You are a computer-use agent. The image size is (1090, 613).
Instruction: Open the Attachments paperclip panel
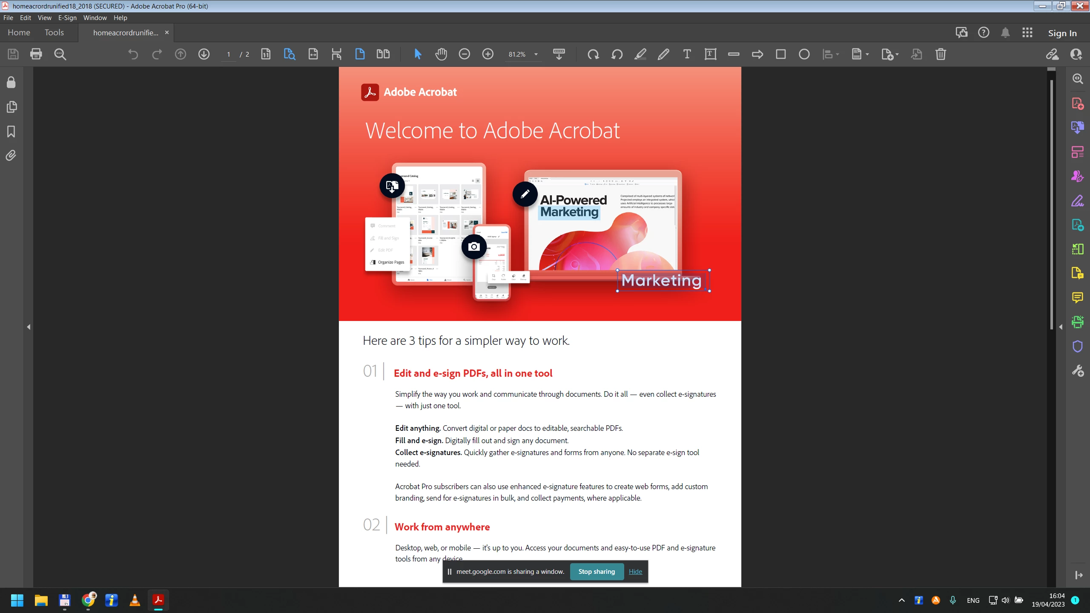(x=11, y=155)
